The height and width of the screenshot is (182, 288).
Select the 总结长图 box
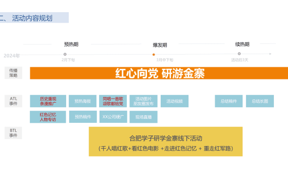click(x=260, y=101)
